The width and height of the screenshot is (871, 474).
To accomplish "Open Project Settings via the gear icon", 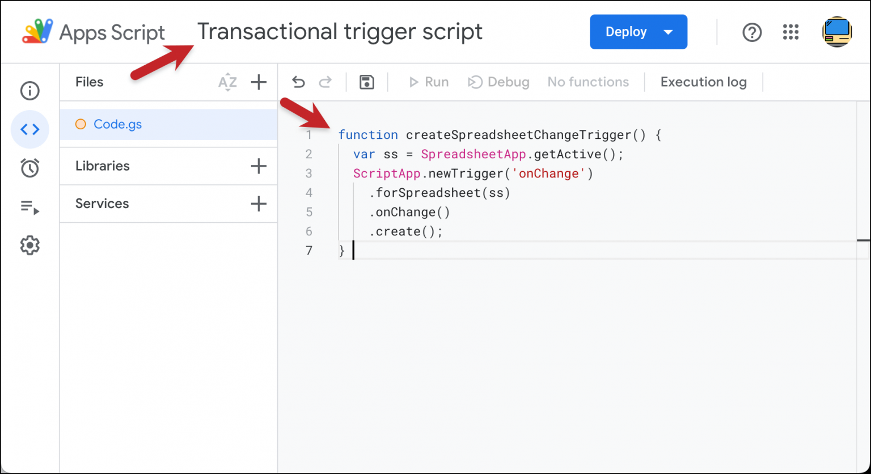I will click(29, 245).
